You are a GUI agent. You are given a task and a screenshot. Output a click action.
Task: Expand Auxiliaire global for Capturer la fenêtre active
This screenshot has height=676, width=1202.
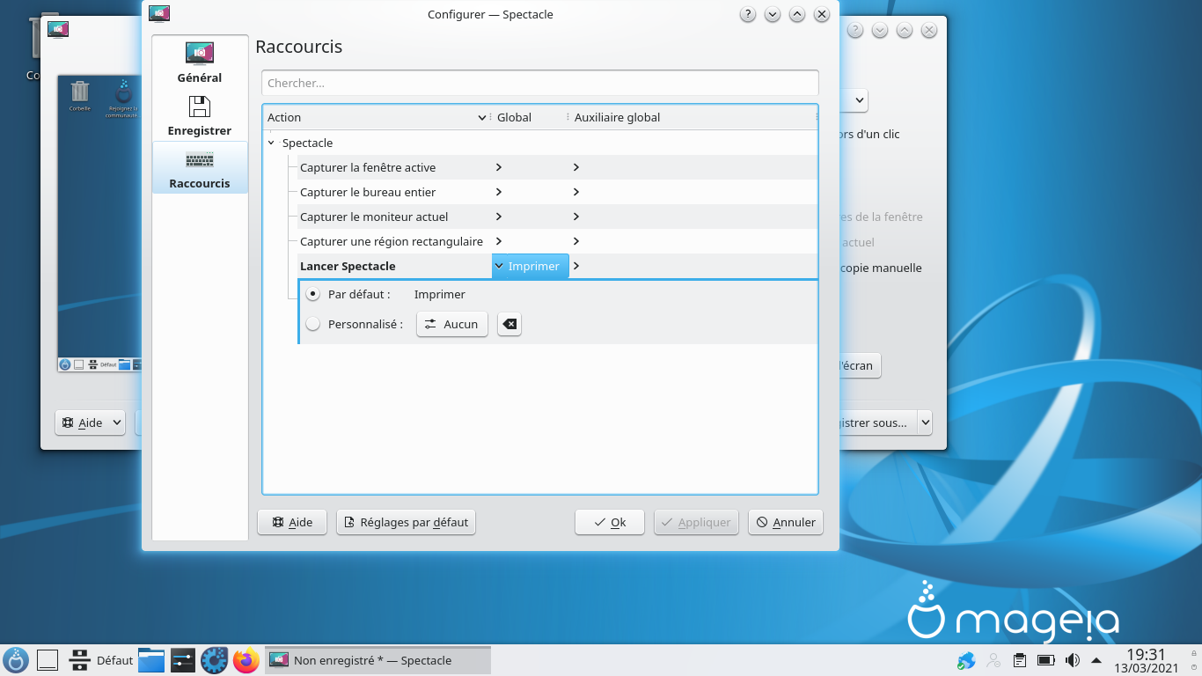[x=576, y=167]
